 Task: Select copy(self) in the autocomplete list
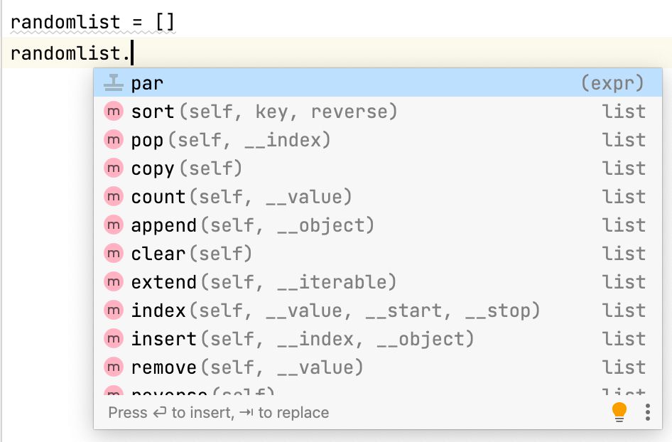[x=378, y=168]
